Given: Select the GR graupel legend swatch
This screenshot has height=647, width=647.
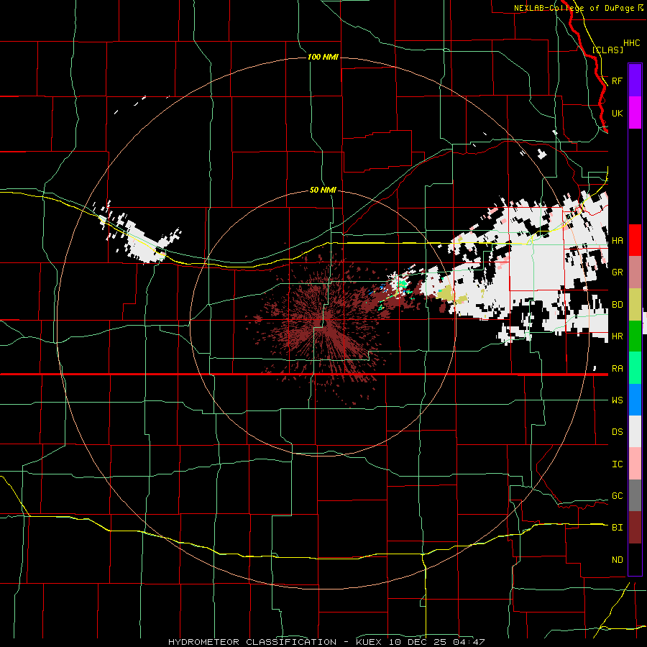Looking at the screenshot, I should coord(635,272).
